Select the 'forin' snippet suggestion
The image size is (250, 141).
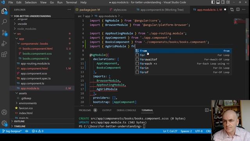tap(183, 68)
